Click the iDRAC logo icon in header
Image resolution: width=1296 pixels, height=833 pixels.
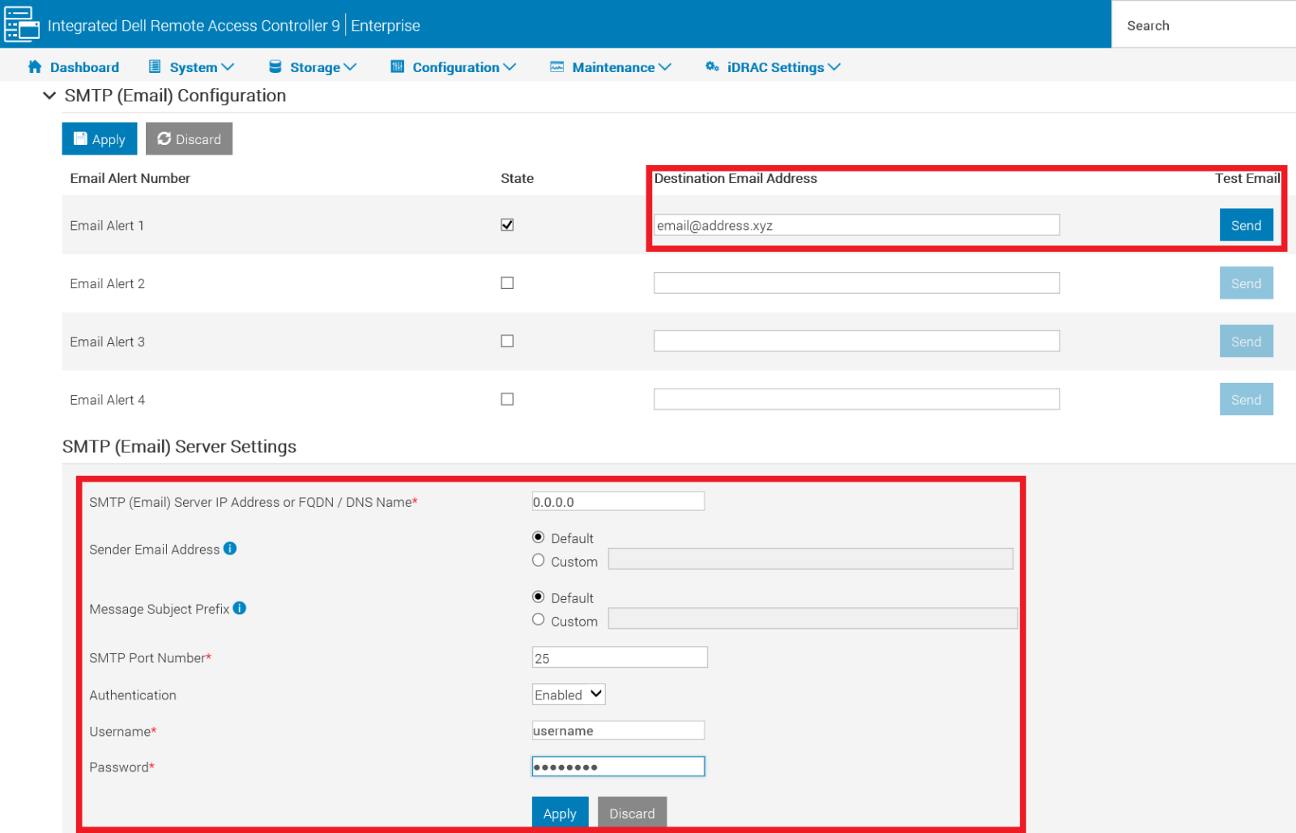(x=22, y=24)
